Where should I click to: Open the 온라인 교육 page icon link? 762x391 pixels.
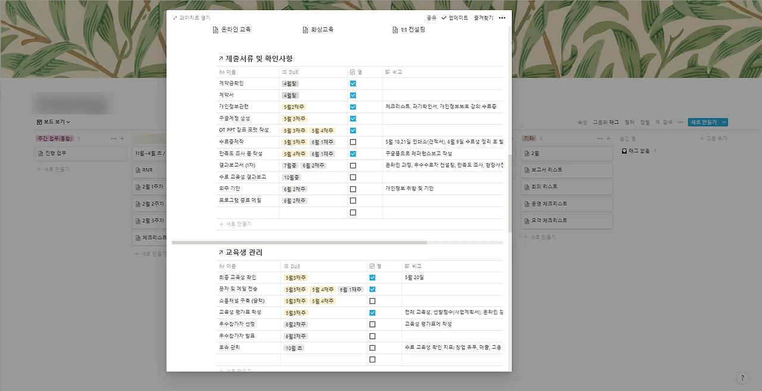[x=216, y=30]
